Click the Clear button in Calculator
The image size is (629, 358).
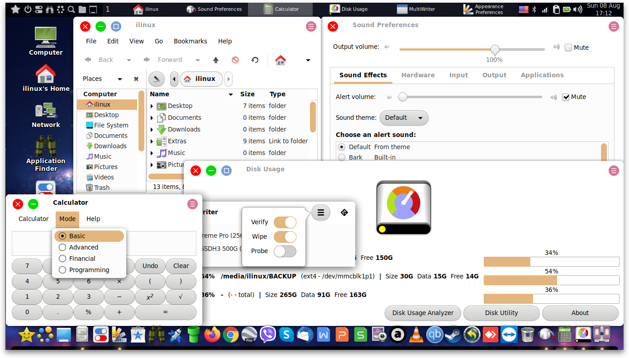pyautogui.click(x=181, y=266)
